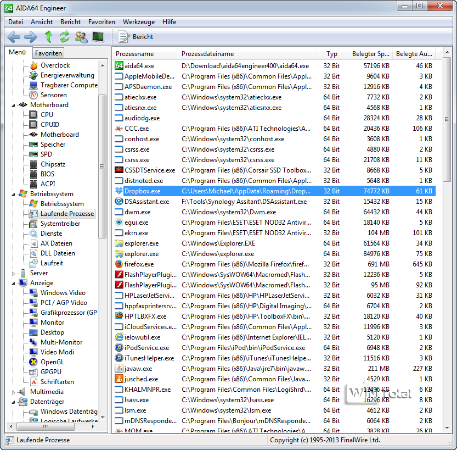Image resolution: width=457 pixels, height=450 pixels.
Task: Click the Forward arrow toolbar icon
Action: [x=31, y=37]
